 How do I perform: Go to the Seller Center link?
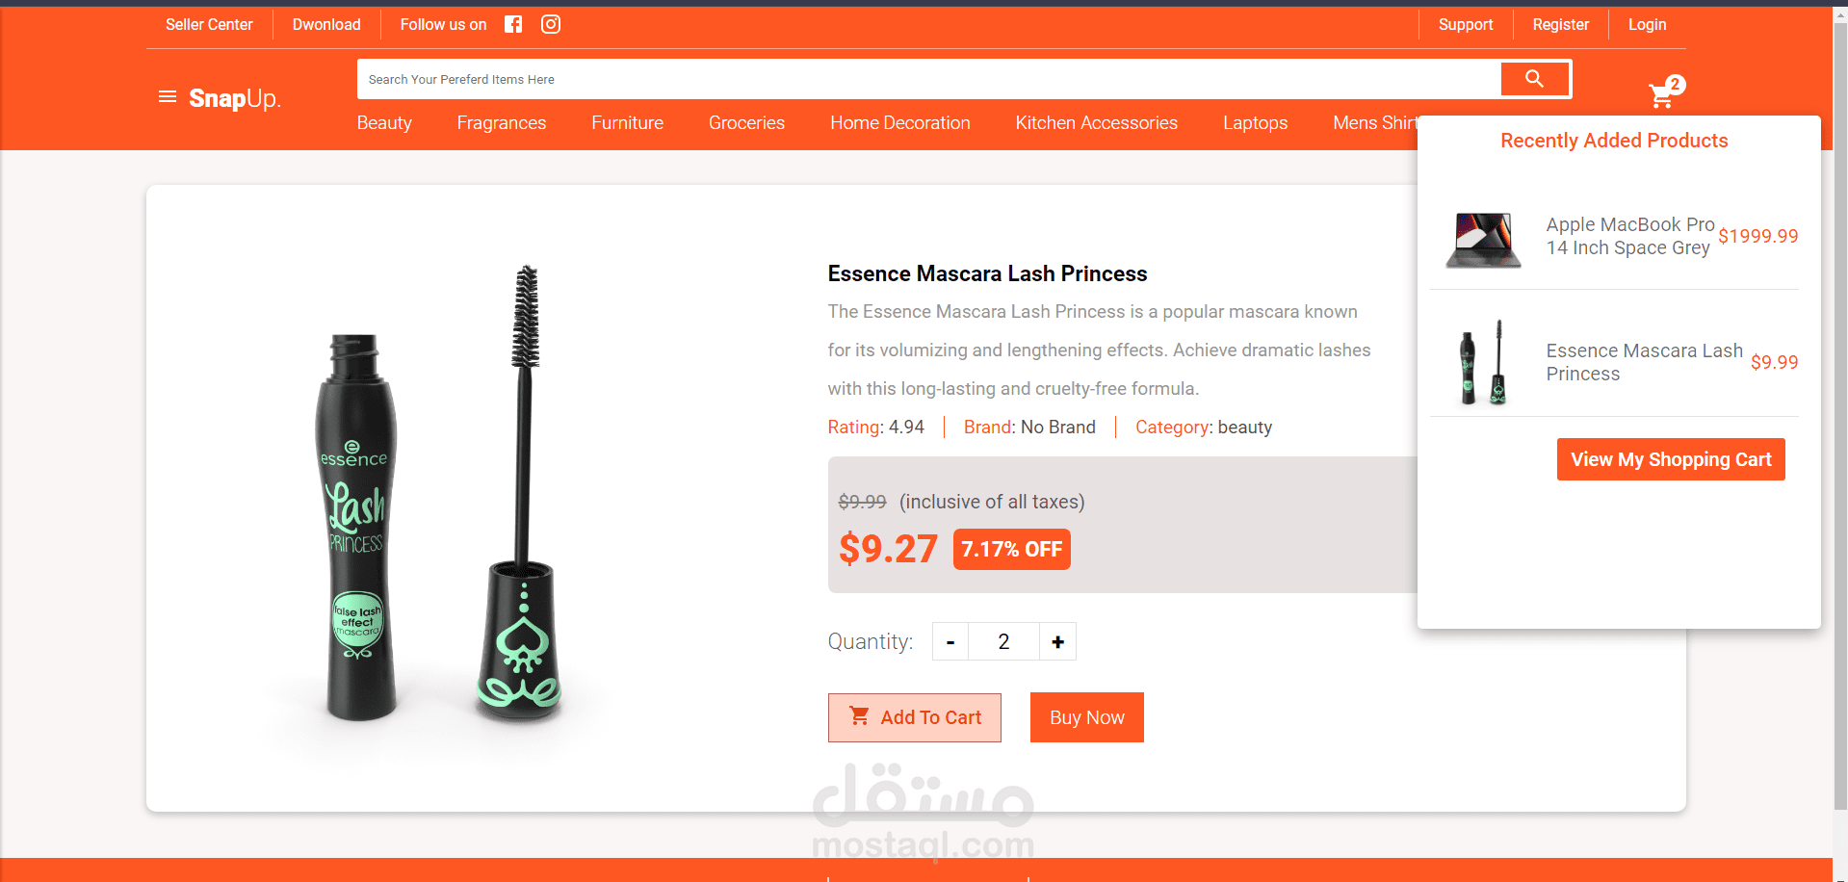(209, 24)
